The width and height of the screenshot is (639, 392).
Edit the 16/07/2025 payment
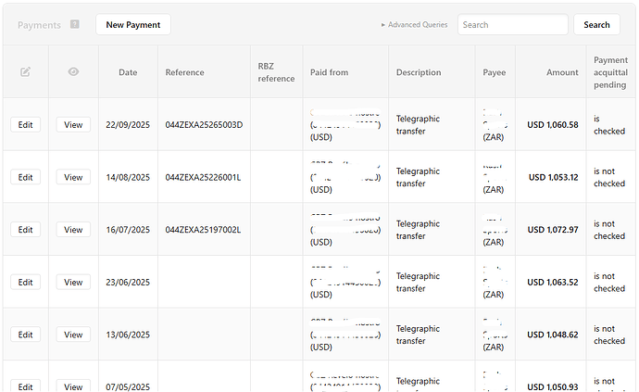click(x=25, y=230)
